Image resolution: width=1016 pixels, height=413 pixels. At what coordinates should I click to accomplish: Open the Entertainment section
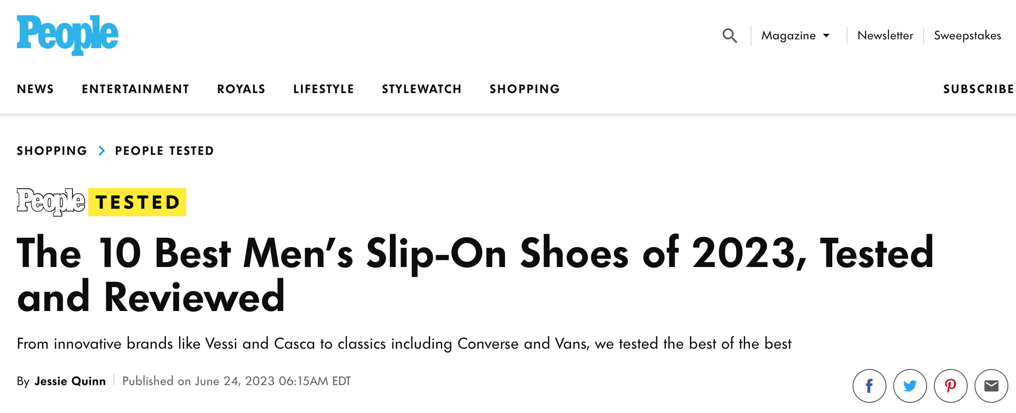(x=135, y=89)
